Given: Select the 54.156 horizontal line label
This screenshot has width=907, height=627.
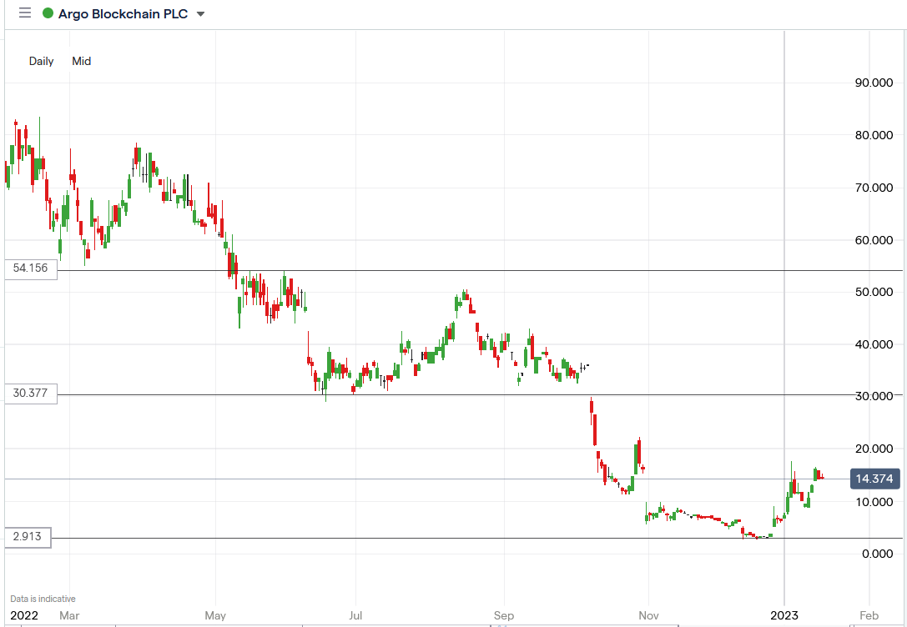Looking at the screenshot, I should [x=31, y=268].
